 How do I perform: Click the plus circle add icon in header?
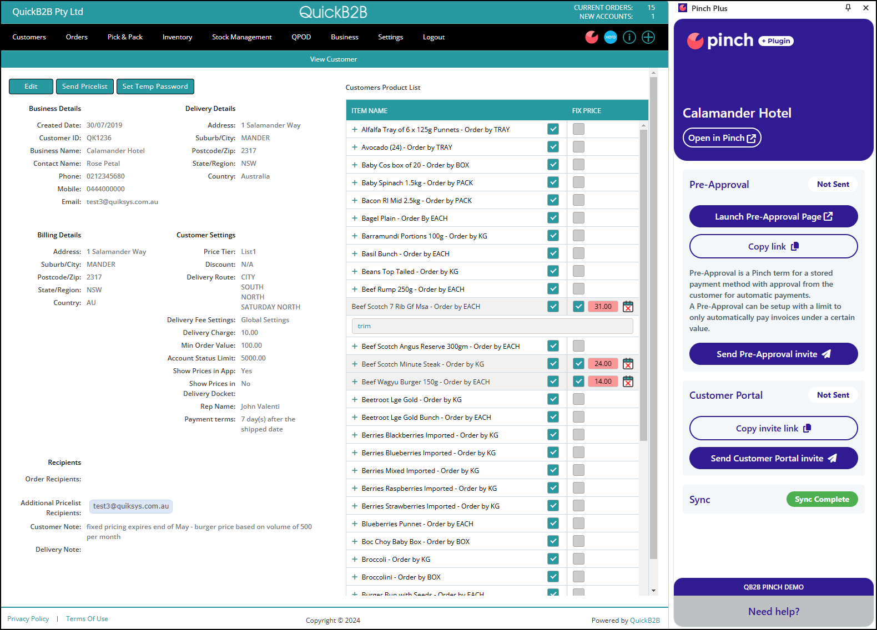click(648, 37)
